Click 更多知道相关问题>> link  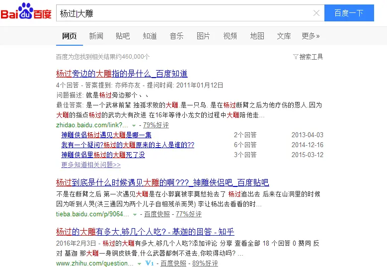pyautogui.click(x=91, y=165)
